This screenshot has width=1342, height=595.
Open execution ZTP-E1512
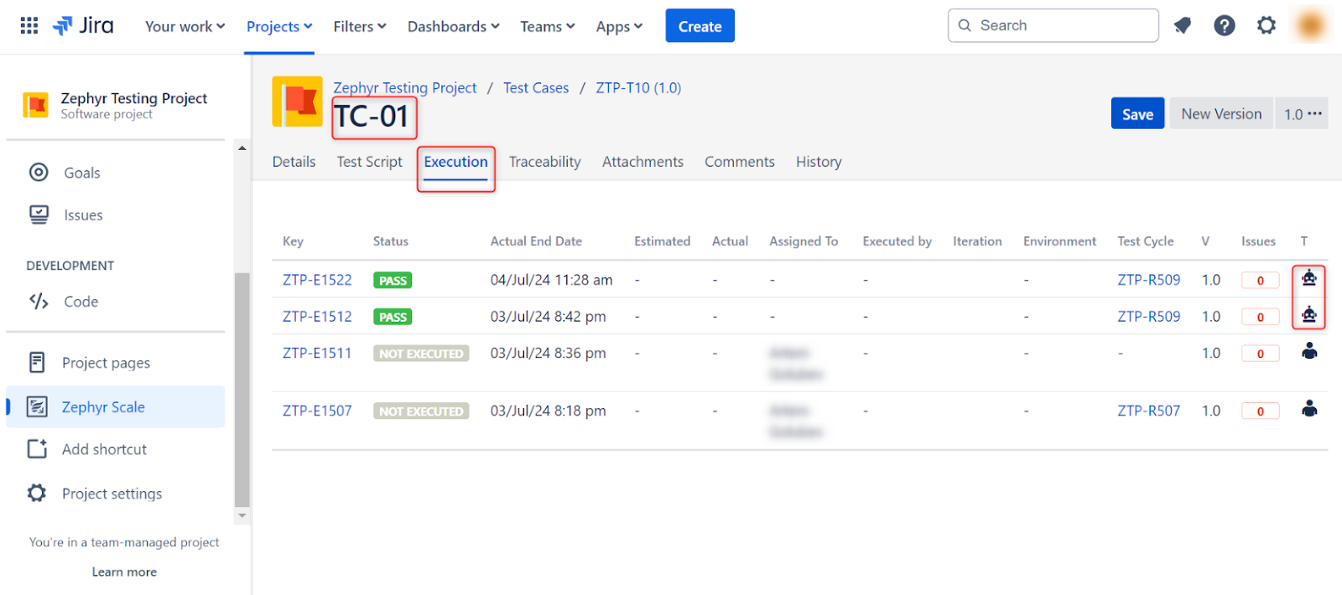point(317,317)
